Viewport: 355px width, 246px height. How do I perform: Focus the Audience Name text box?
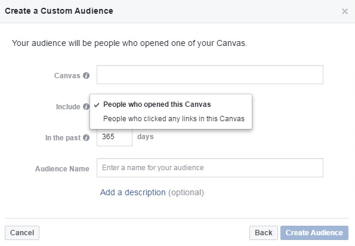[x=210, y=168]
